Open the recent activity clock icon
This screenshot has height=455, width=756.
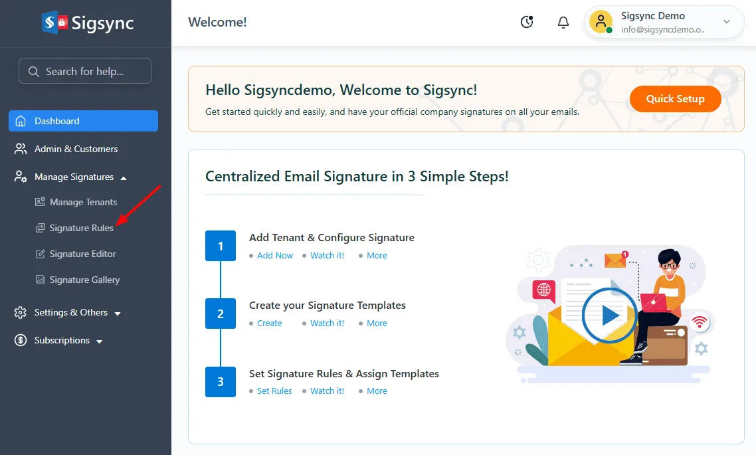[527, 22]
